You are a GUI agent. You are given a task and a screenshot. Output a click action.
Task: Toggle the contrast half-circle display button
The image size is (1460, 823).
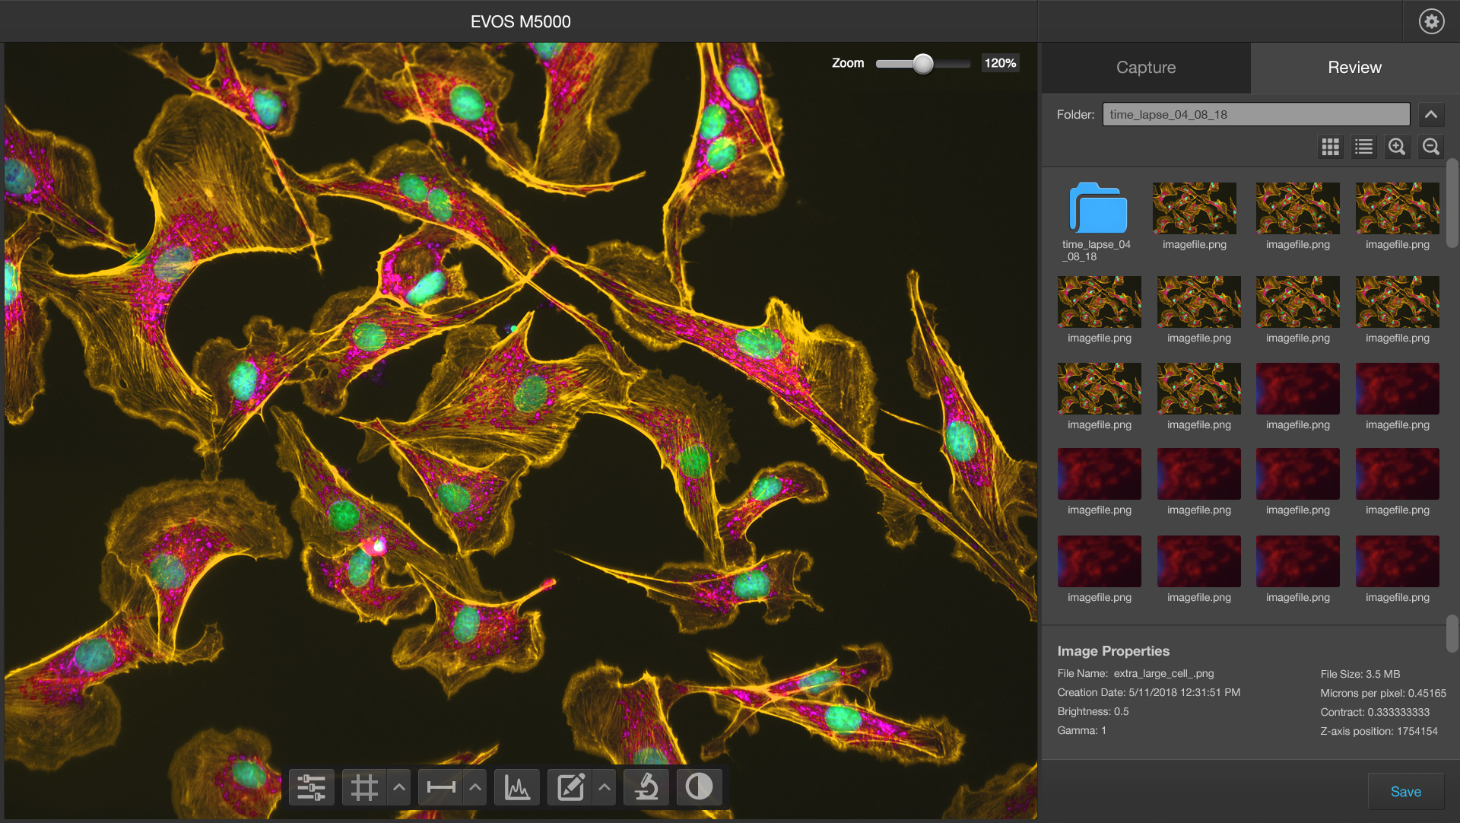pyautogui.click(x=699, y=787)
